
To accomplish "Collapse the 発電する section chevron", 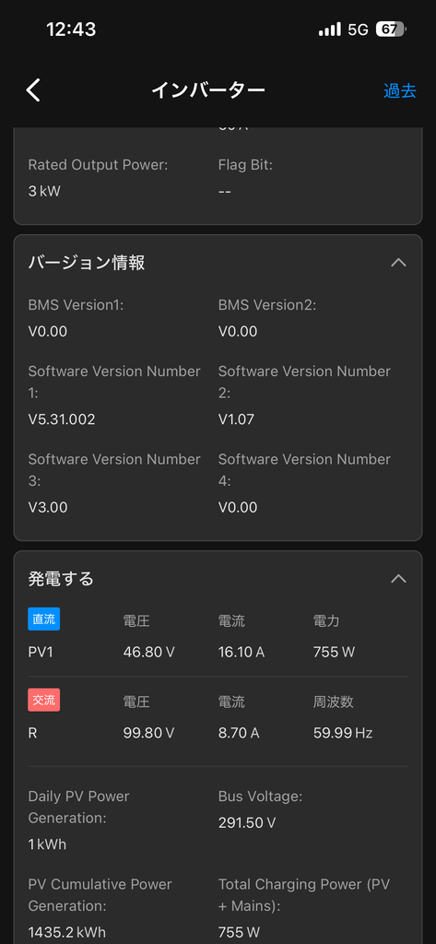I will click(398, 579).
